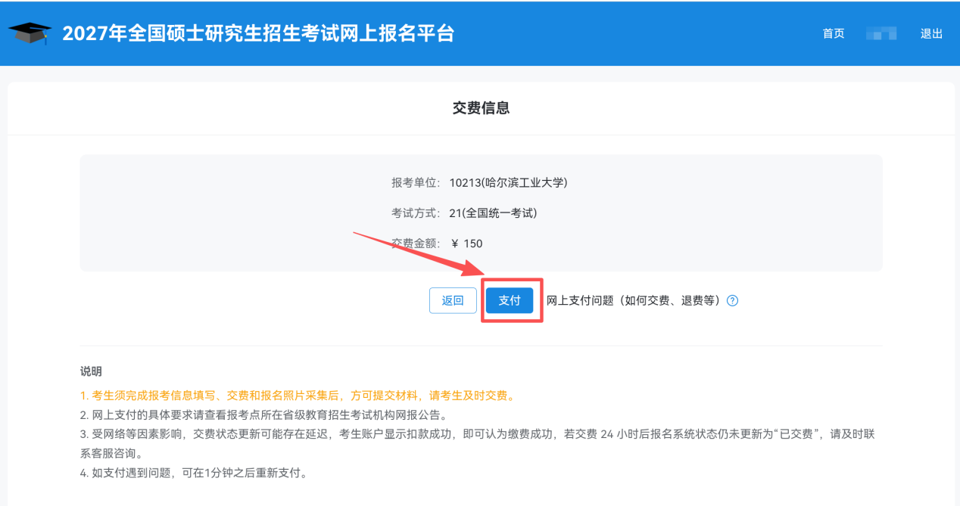
Task: Open the online payment help question-mark icon
Action: pyautogui.click(x=732, y=300)
